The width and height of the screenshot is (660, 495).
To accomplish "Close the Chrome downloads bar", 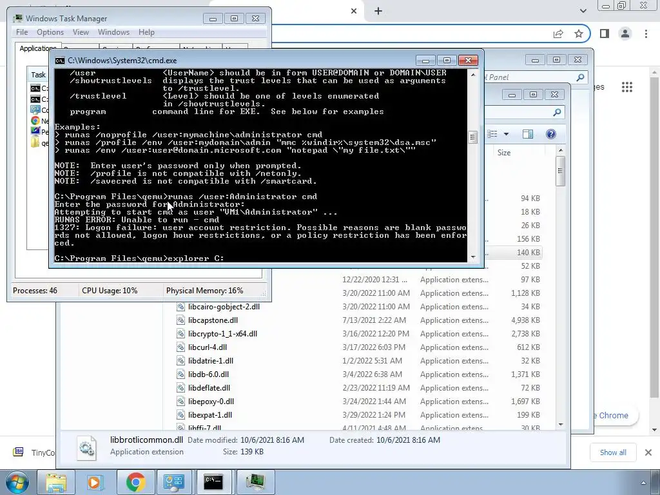I will (x=648, y=452).
